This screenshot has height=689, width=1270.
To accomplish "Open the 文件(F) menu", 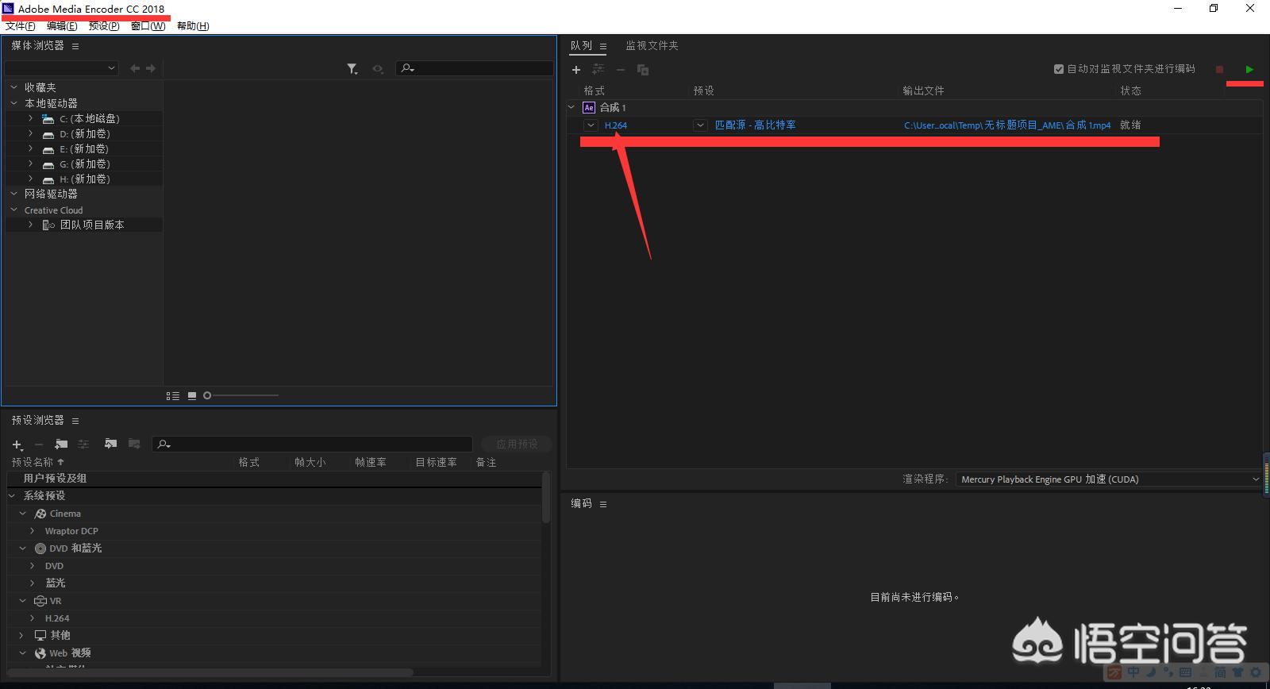I will pos(21,26).
